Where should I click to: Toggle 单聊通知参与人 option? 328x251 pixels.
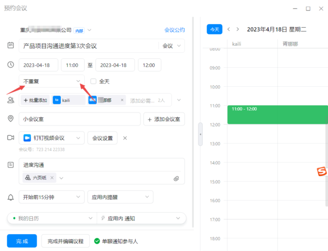tap(97, 241)
